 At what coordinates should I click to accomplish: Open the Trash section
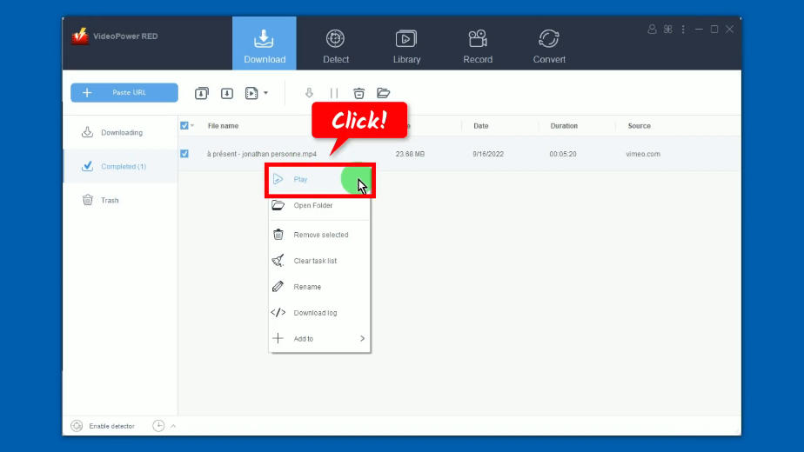pyautogui.click(x=120, y=200)
